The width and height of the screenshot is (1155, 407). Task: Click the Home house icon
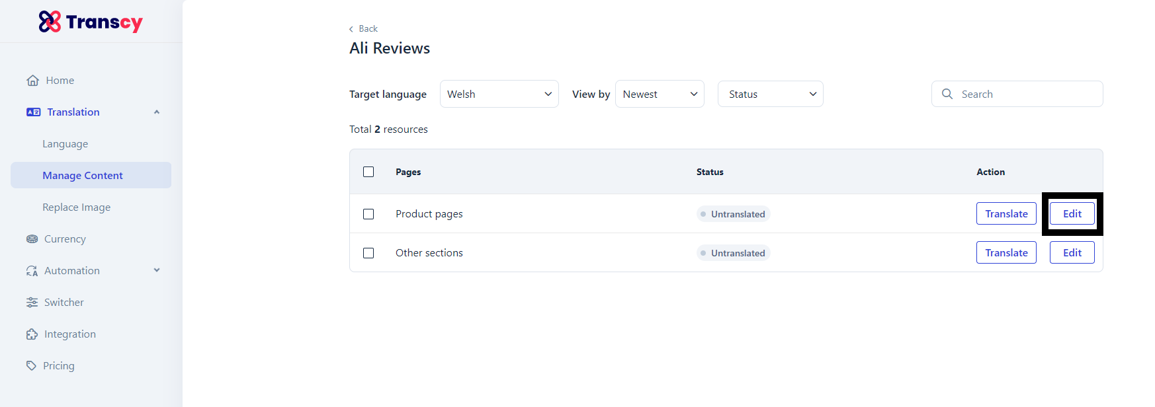pos(32,81)
